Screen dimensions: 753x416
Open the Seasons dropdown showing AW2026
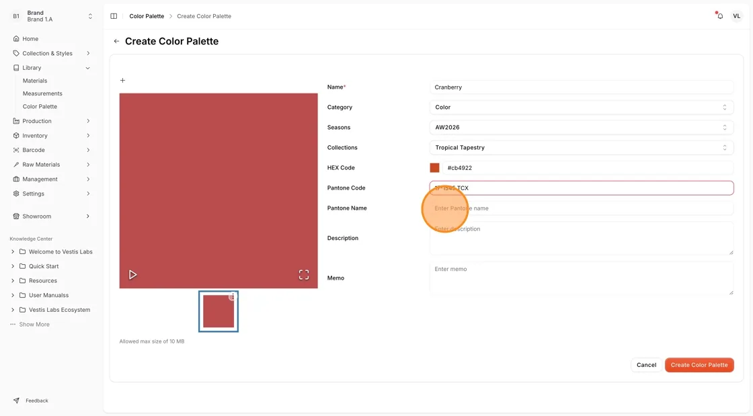point(581,128)
